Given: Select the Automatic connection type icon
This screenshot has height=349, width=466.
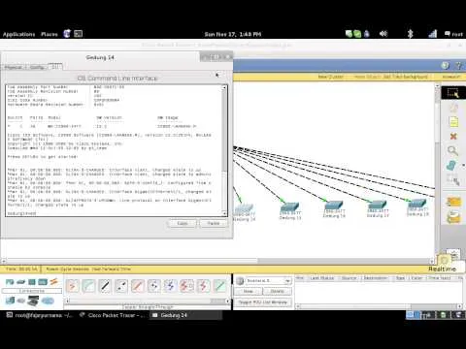Looking at the screenshot, I should click(x=72, y=286).
